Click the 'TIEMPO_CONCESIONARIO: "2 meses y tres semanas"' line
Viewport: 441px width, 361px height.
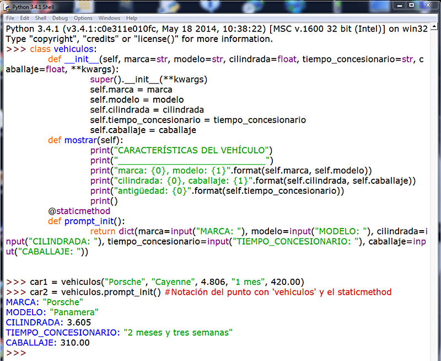pyautogui.click(x=119, y=332)
